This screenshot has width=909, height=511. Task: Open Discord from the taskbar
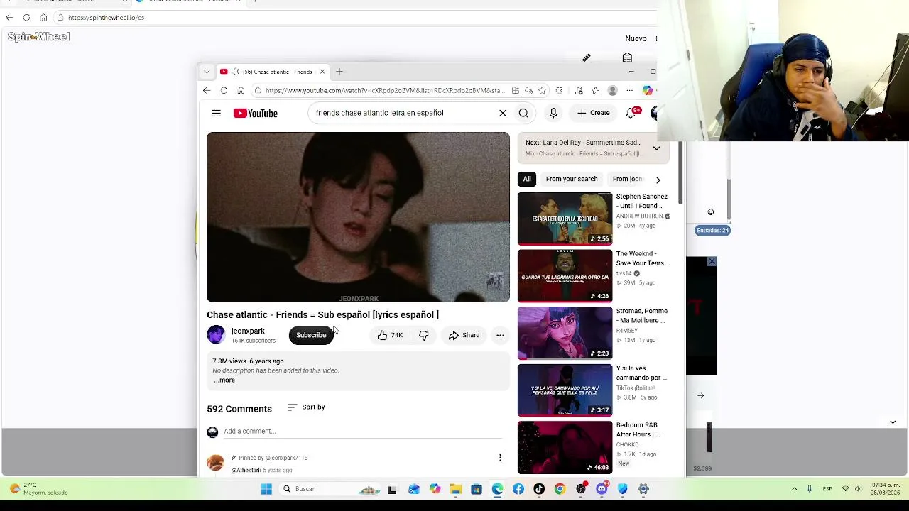pyautogui.click(x=602, y=489)
